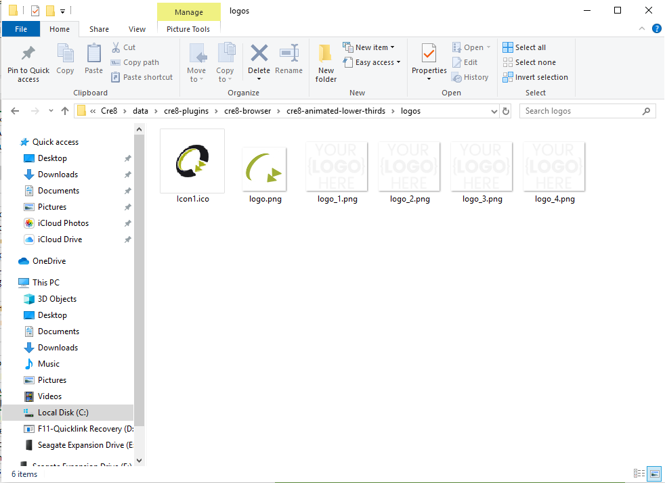Create a New folder
665x483 pixels.
coord(326,63)
